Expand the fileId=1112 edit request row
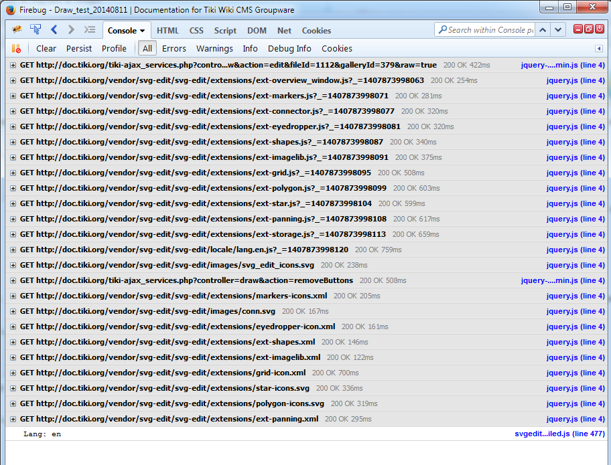611x465 pixels. pos(13,65)
